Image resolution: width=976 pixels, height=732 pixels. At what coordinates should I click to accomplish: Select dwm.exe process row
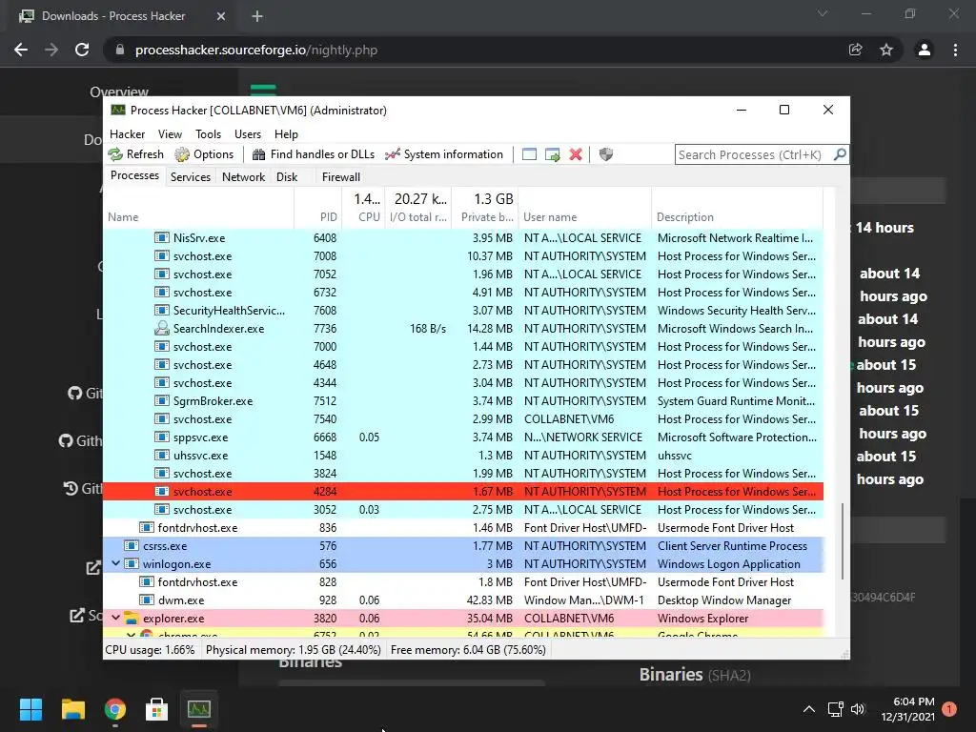point(463,600)
